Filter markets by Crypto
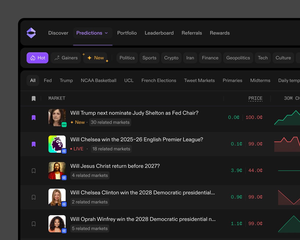This screenshot has height=240, width=300. (171, 58)
